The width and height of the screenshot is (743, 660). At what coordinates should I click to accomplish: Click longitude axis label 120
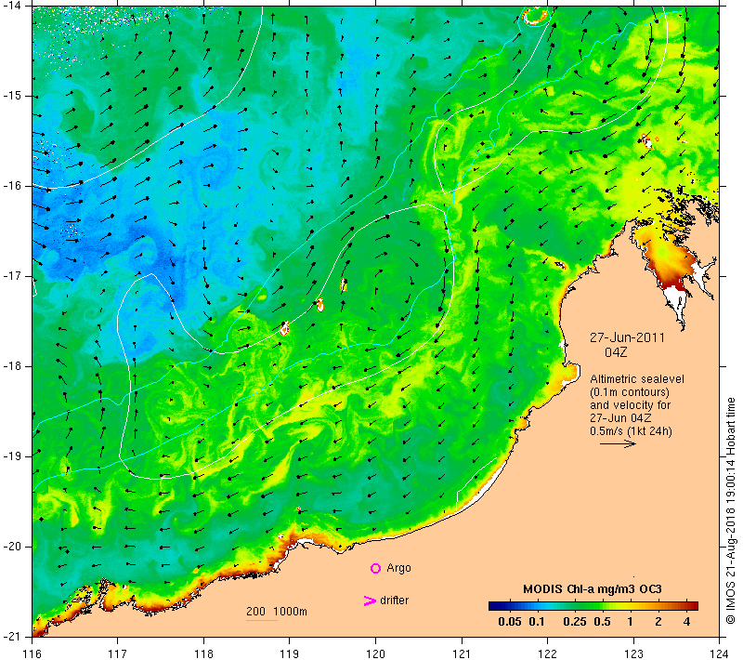(375, 653)
